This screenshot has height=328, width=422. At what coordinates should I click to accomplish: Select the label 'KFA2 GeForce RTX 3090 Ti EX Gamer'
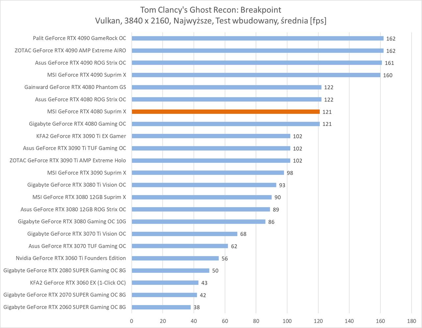click(81, 136)
